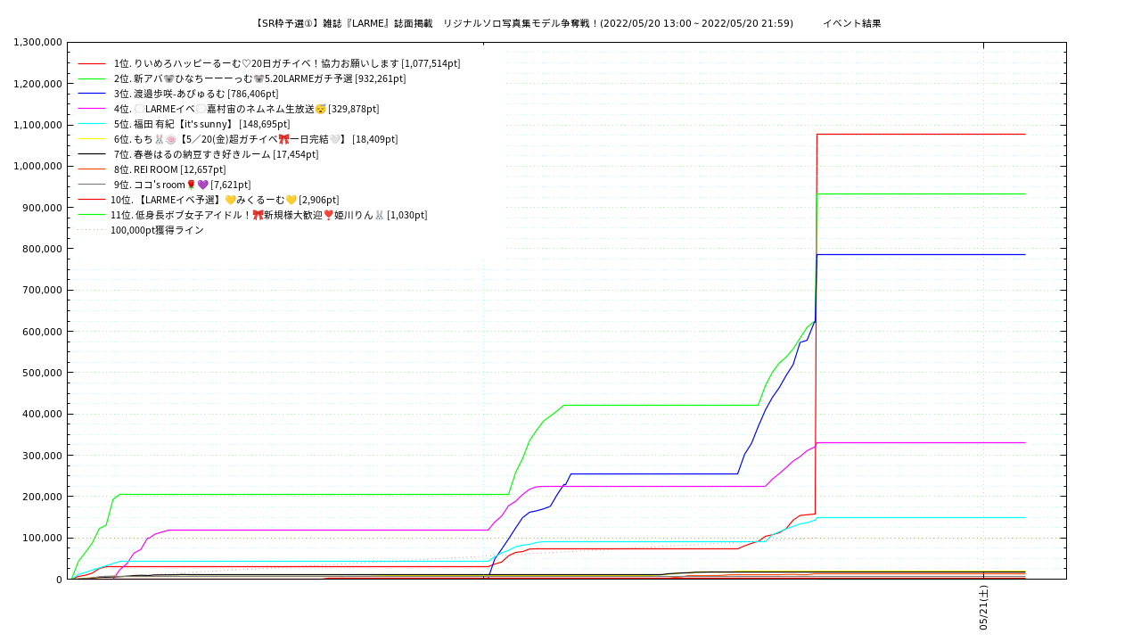Click the black line swatch for 7位
This screenshot has height=642, width=1141.
point(92,154)
